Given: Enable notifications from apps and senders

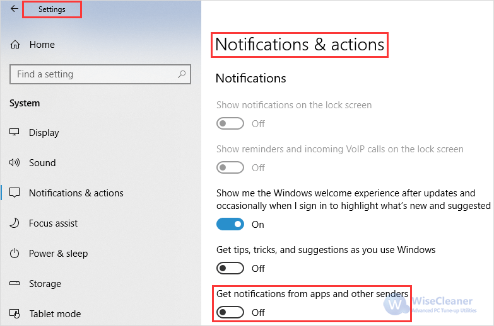Looking at the screenshot, I should coord(230,312).
